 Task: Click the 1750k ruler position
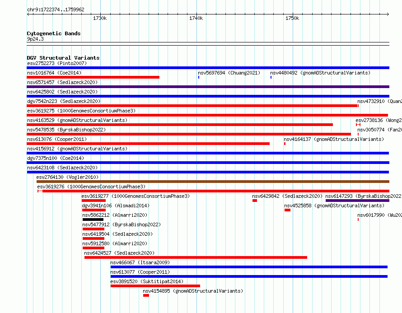click(x=292, y=18)
